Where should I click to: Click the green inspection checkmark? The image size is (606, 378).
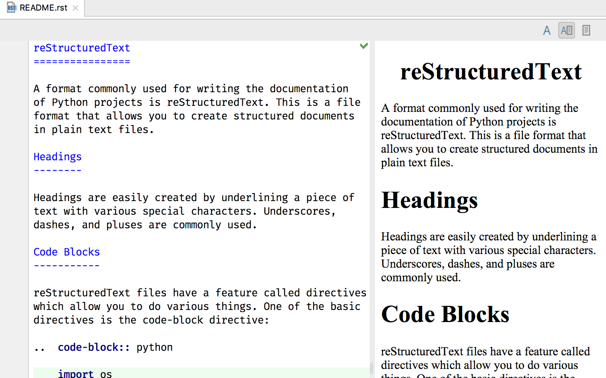point(364,46)
